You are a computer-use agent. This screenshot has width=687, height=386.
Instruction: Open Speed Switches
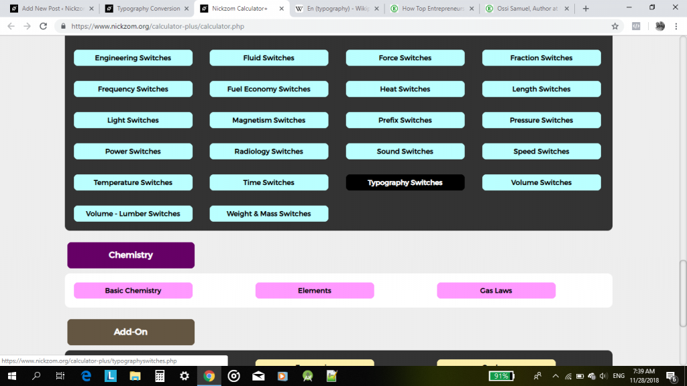coord(541,151)
